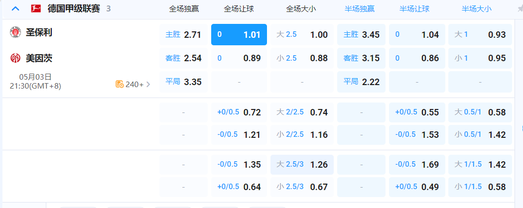Choose 大 2.5/3 at 1.26
Viewport: 523px width, 208px height.
pyautogui.click(x=302, y=165)
